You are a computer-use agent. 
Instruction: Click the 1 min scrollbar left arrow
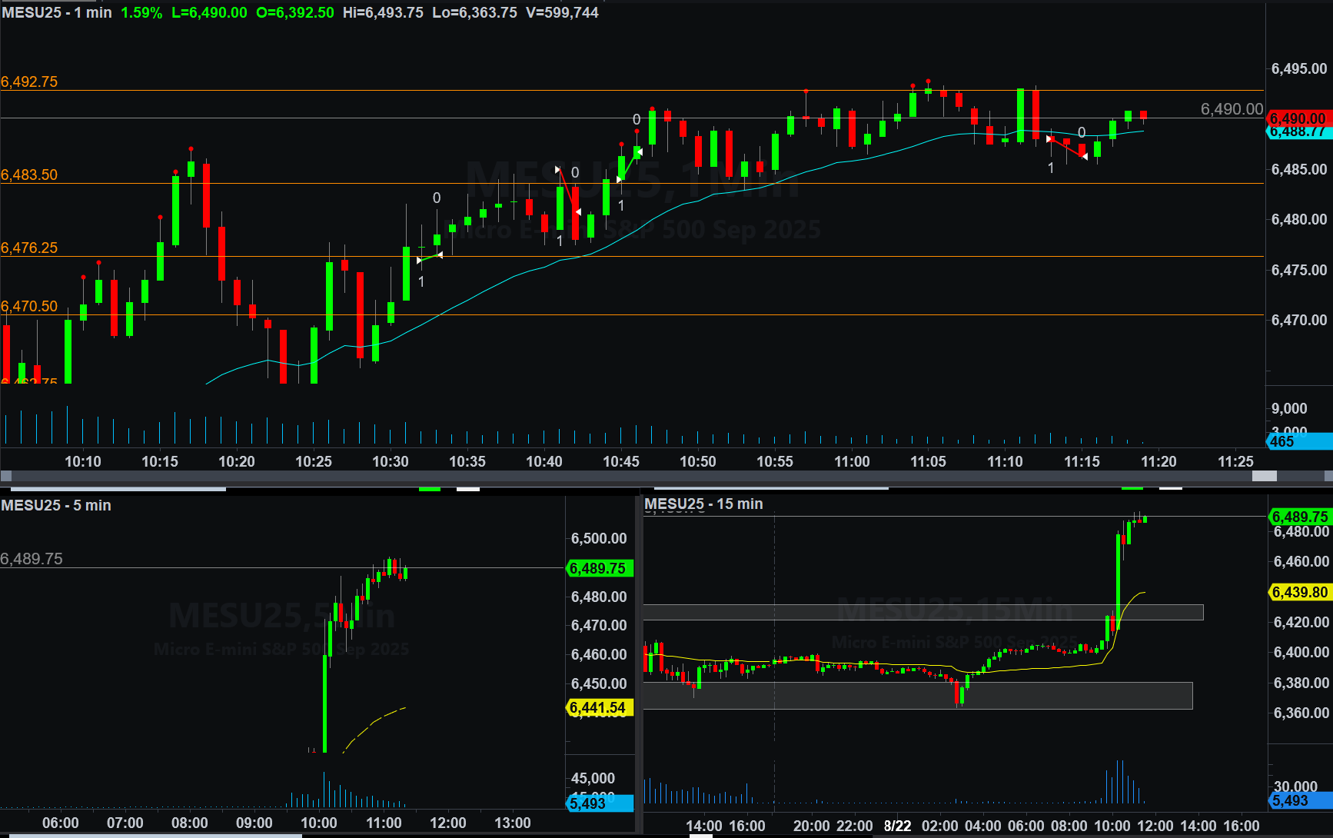click(5, 476)
